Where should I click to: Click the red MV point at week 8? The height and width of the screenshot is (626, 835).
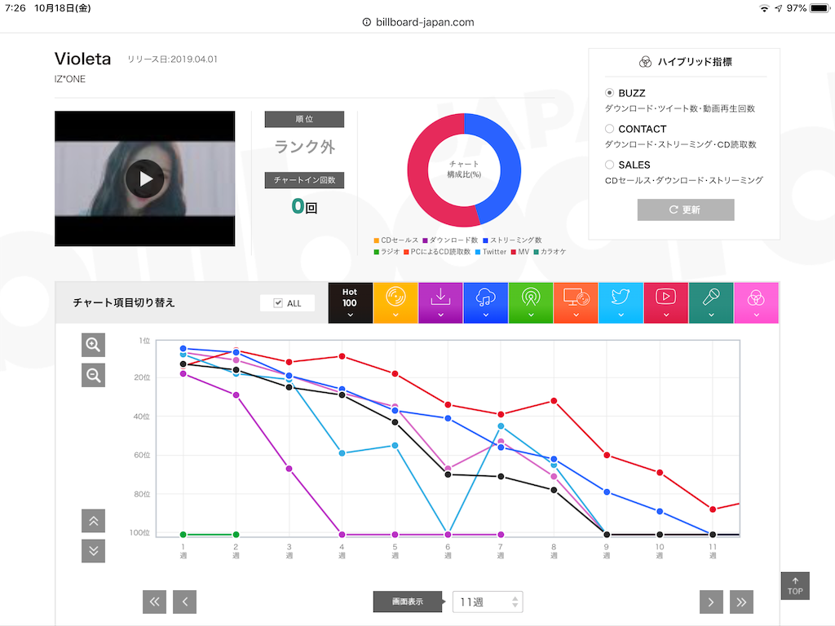pyautogui.click(x=554, y=401)
